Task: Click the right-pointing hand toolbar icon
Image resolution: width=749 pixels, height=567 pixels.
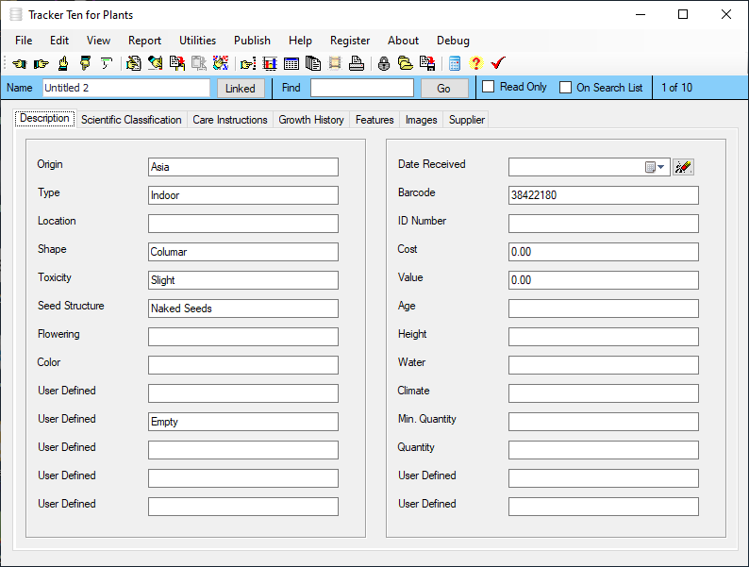Action: (41, 64)
